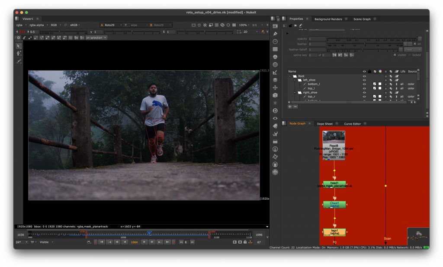Jump to the first frame of the timeline
Image resolution: width=443 pixels, height=267 pixels.
(102, 242)
